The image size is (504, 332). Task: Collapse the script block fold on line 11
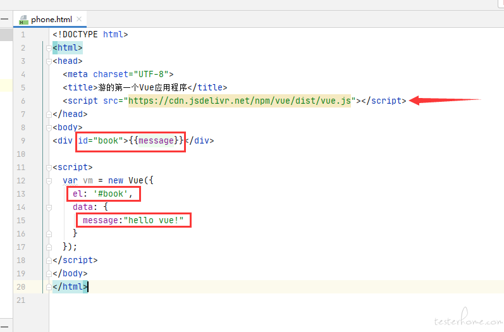point(49,168)
